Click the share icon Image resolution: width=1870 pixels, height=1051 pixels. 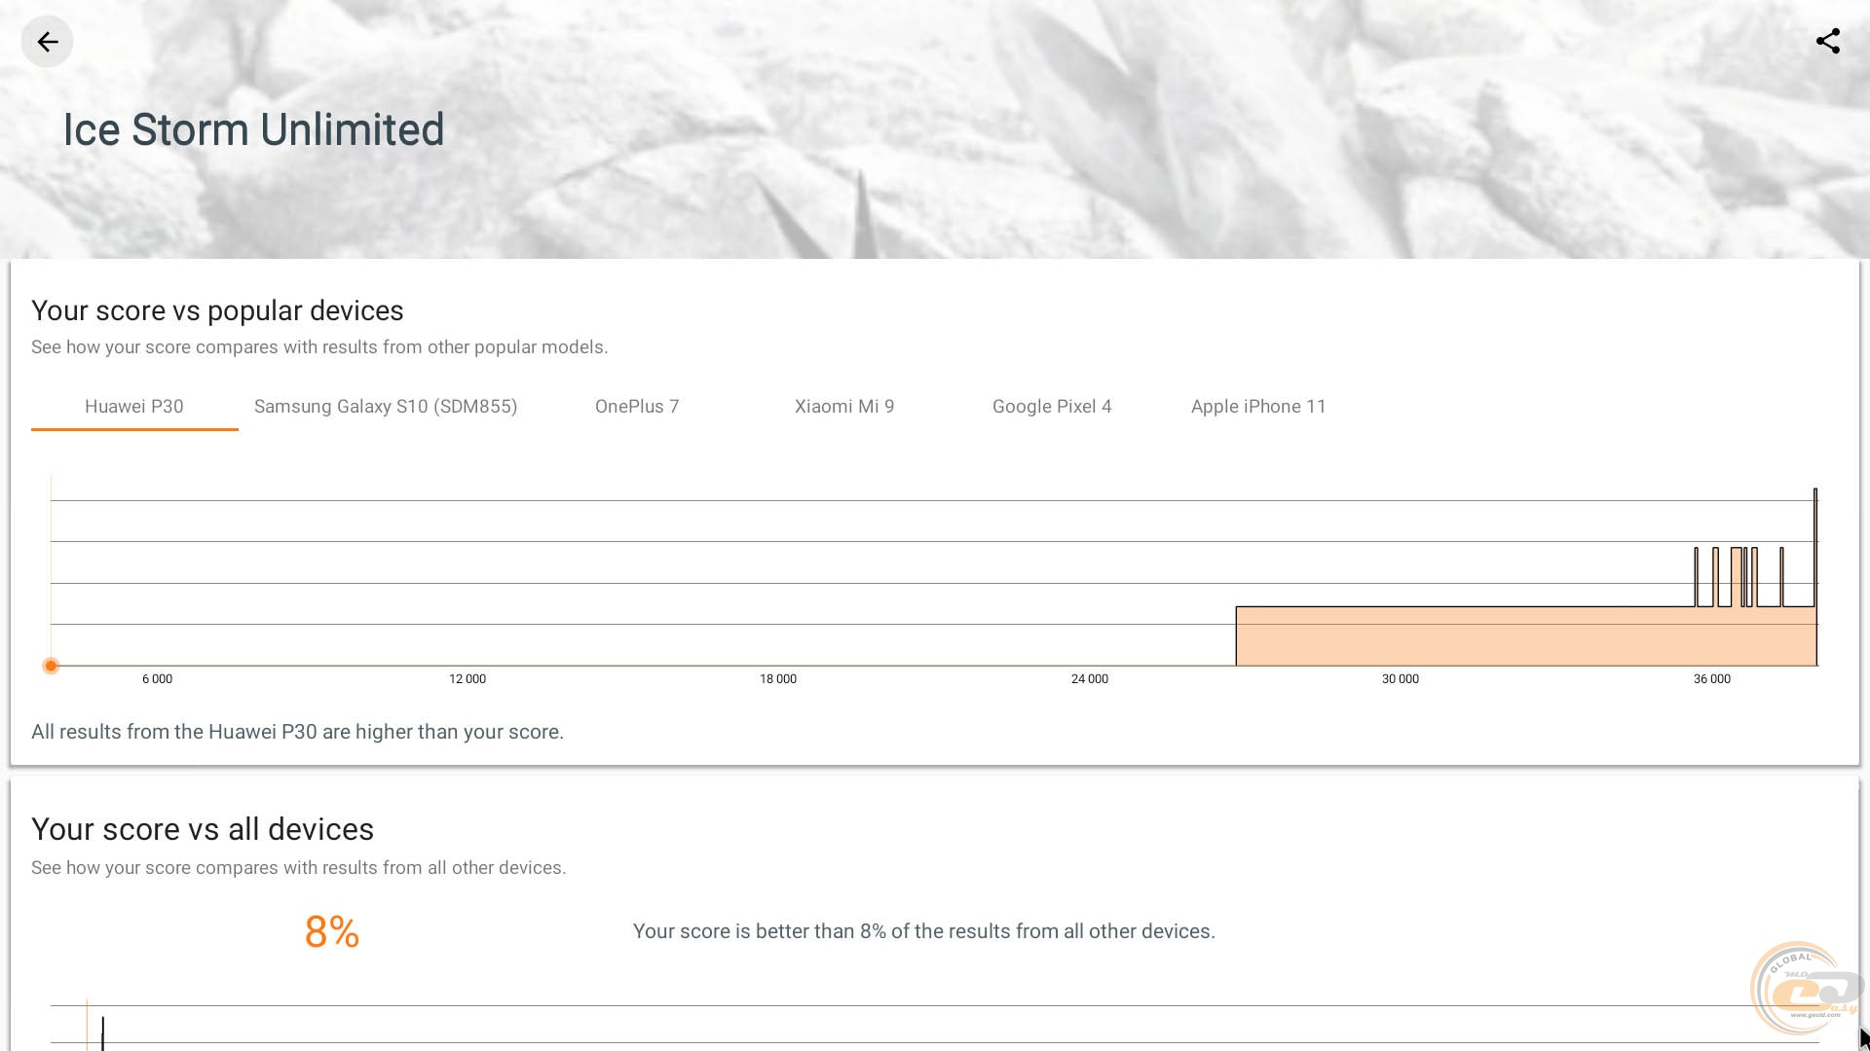1827,42
